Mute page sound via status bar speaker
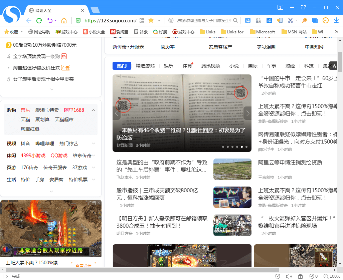The height and width of the screenshot is (280, 343). (x=289, y=276)
